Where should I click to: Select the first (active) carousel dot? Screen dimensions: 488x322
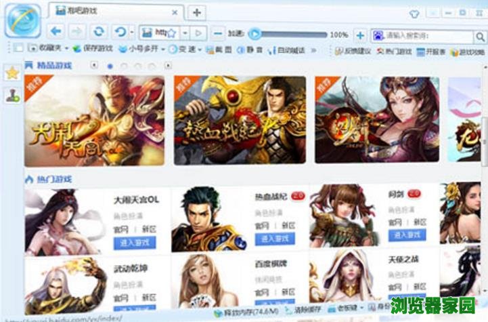click(110, 66)
